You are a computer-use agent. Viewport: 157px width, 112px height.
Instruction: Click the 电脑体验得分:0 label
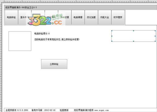42,34
